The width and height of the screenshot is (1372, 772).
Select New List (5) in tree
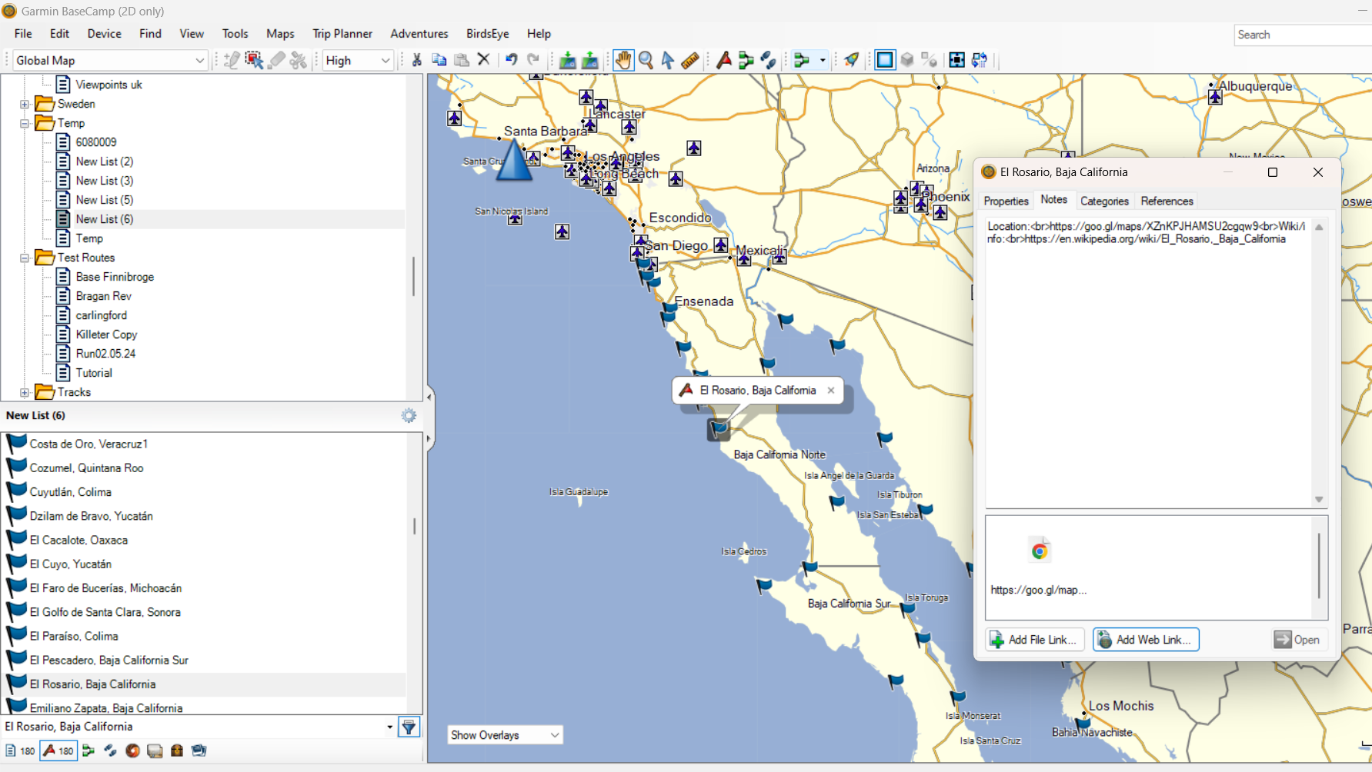click(105, 200)
